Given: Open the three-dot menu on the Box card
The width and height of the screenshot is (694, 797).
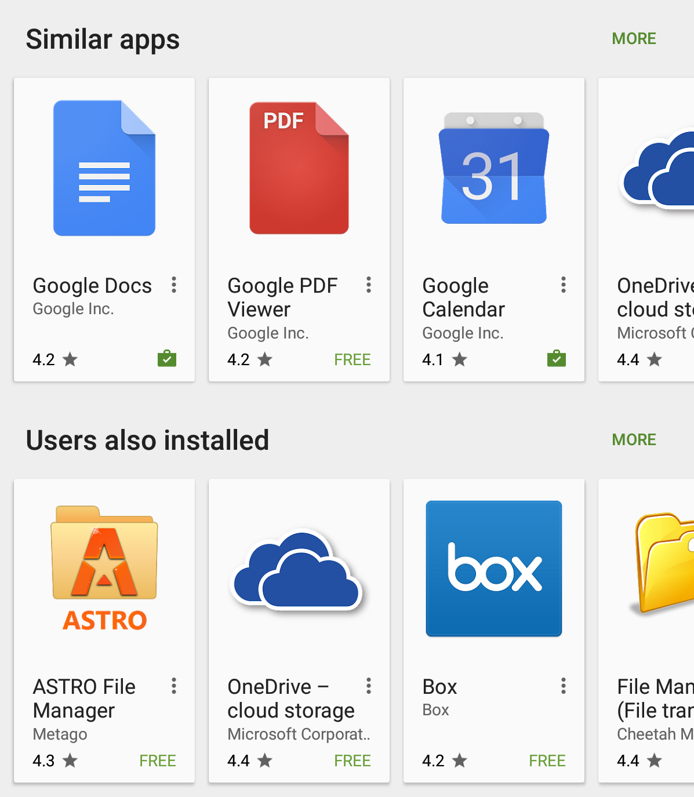Looking at the screenshot, I should (564, 686).
